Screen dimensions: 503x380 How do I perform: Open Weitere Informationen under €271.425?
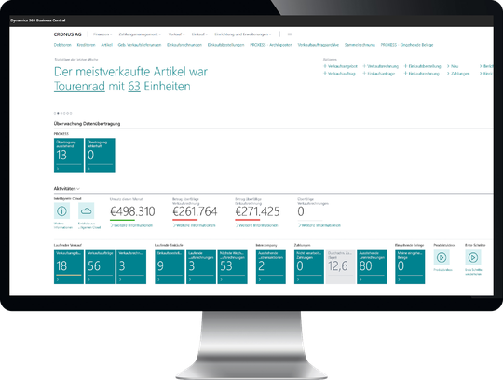257,225
